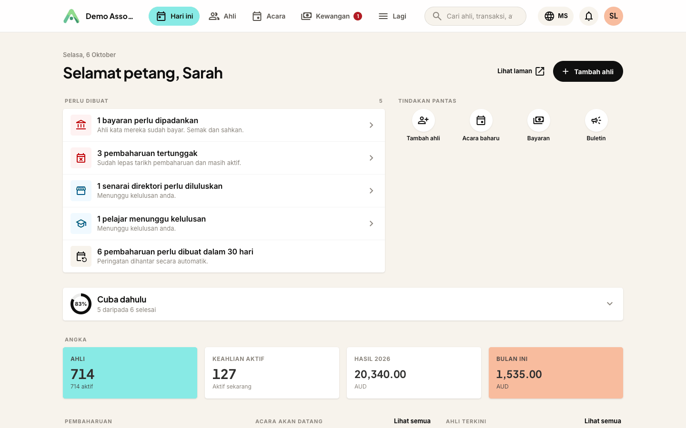
Task: Open the bayaran perlu dipadankan chevron
Action: click(x=372, y=125)
